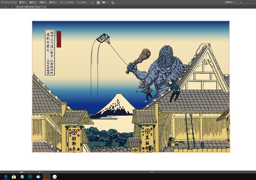
Task: Click the ladder on the right roof
Action: pos(189,129)
